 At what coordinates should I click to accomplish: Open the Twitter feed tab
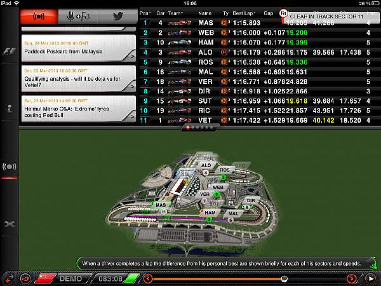pyautogui.click(x=118, y=16)
